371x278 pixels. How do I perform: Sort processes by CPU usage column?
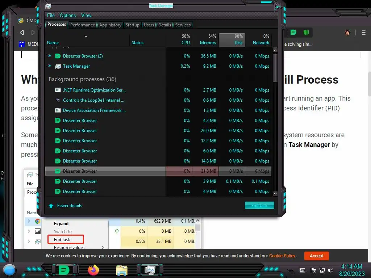tap(179, 40)
